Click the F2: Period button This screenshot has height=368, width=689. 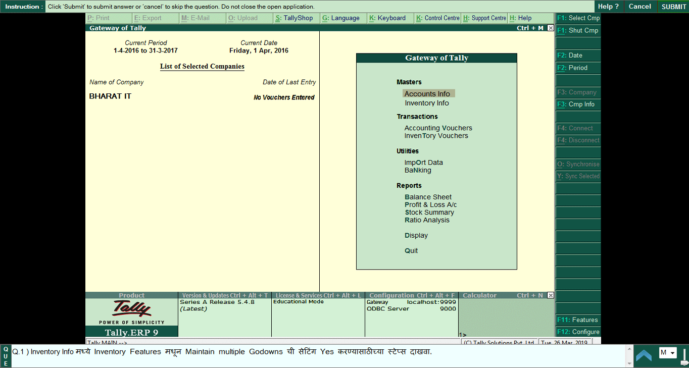(x=578, y=68)
